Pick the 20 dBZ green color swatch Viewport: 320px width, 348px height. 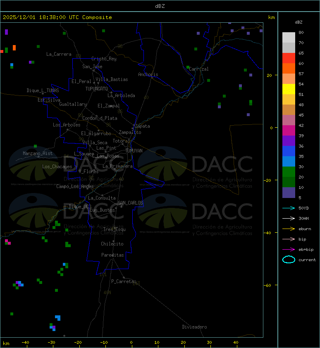pos(289,182)
